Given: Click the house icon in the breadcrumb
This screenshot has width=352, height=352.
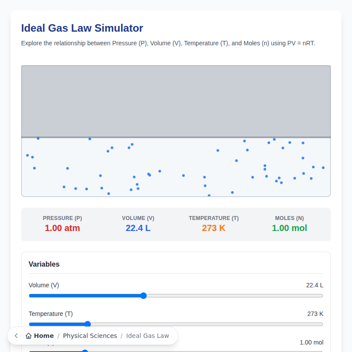Looking at the screenshot, I should tap(29, 336).
